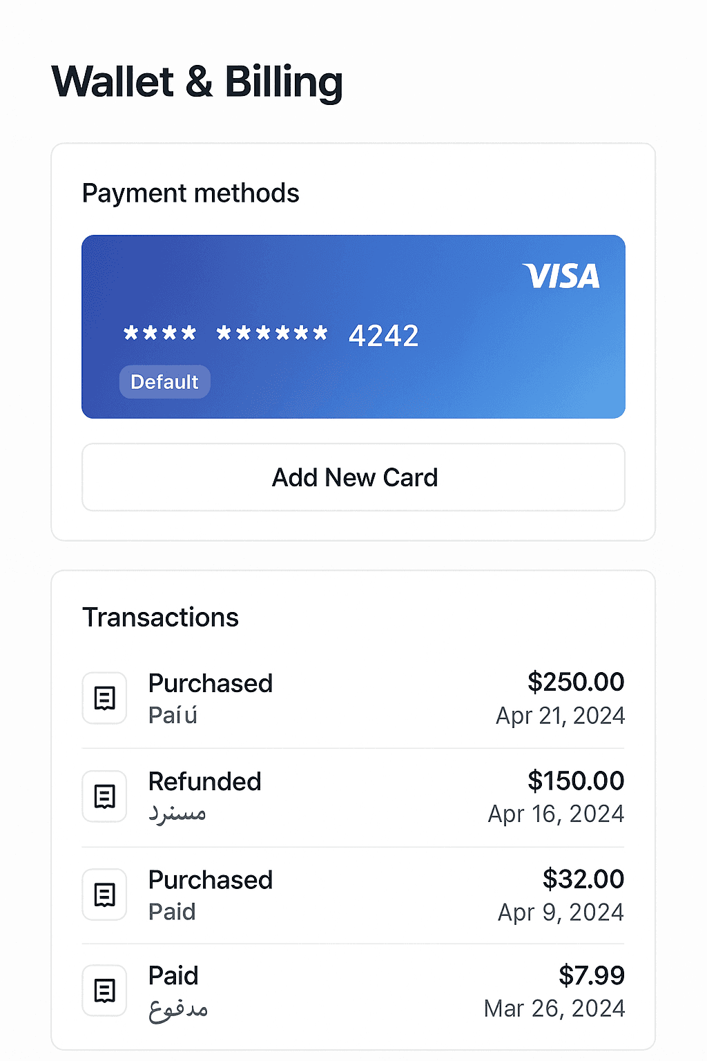Open the Purchased Paid entry from Apr 9

coord(211,894)
